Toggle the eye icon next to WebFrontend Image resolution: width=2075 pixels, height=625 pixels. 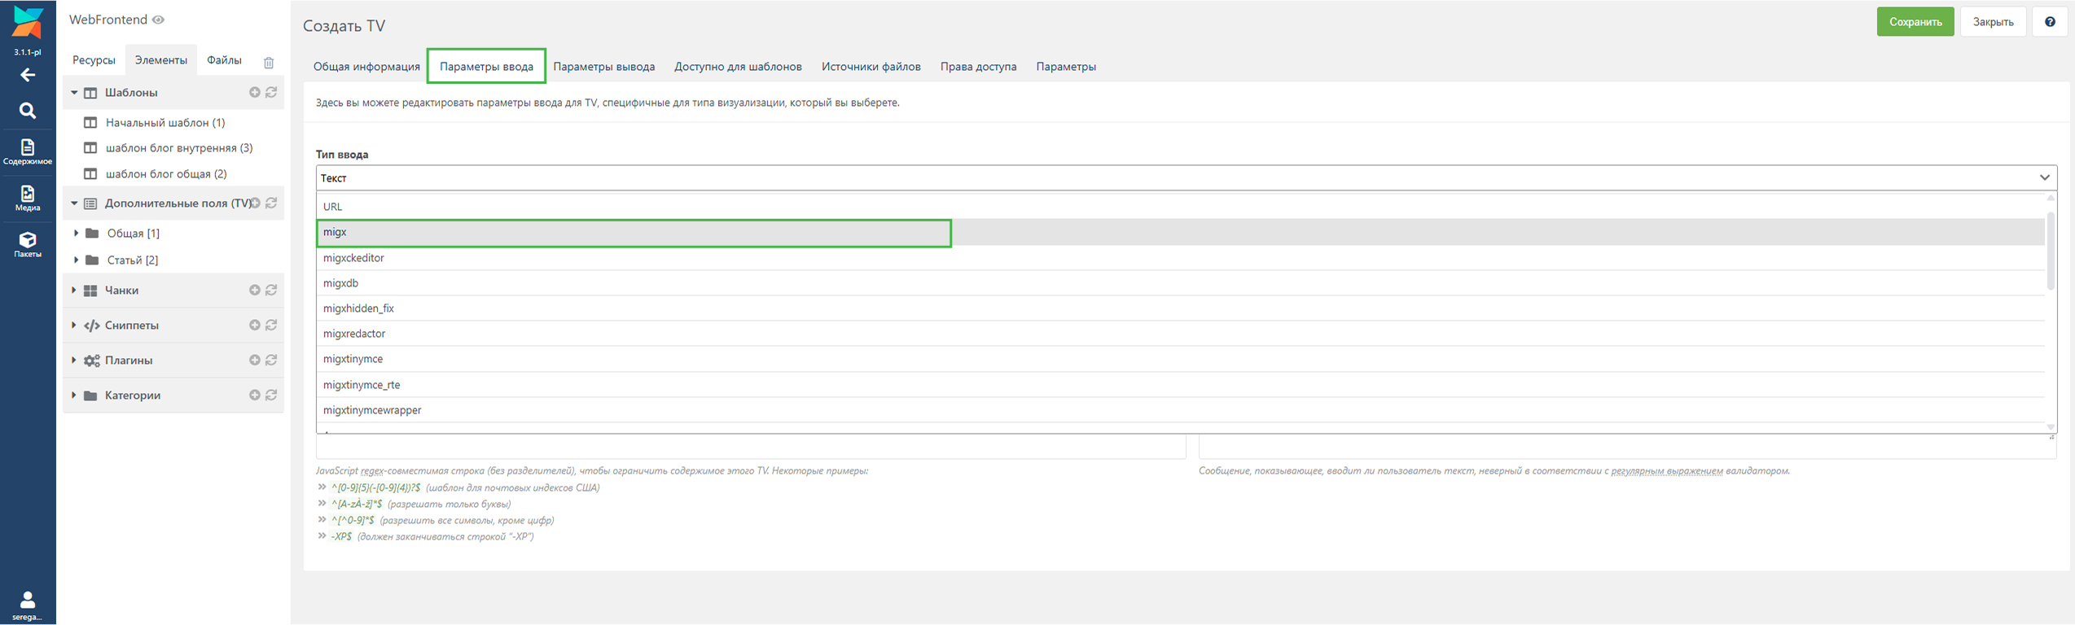click(x=159, y=20)
